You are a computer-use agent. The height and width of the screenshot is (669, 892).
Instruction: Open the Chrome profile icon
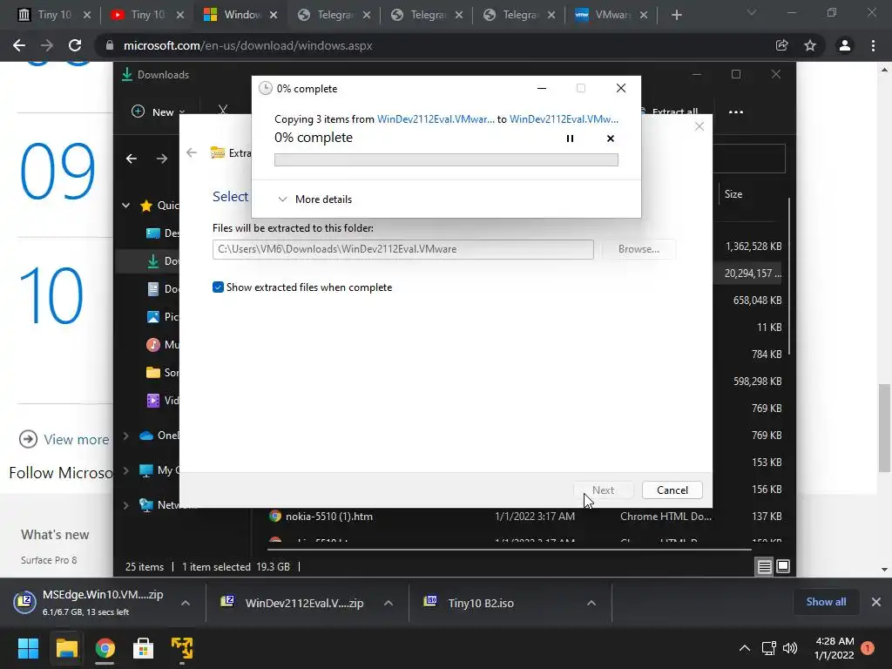coord(845,45)
